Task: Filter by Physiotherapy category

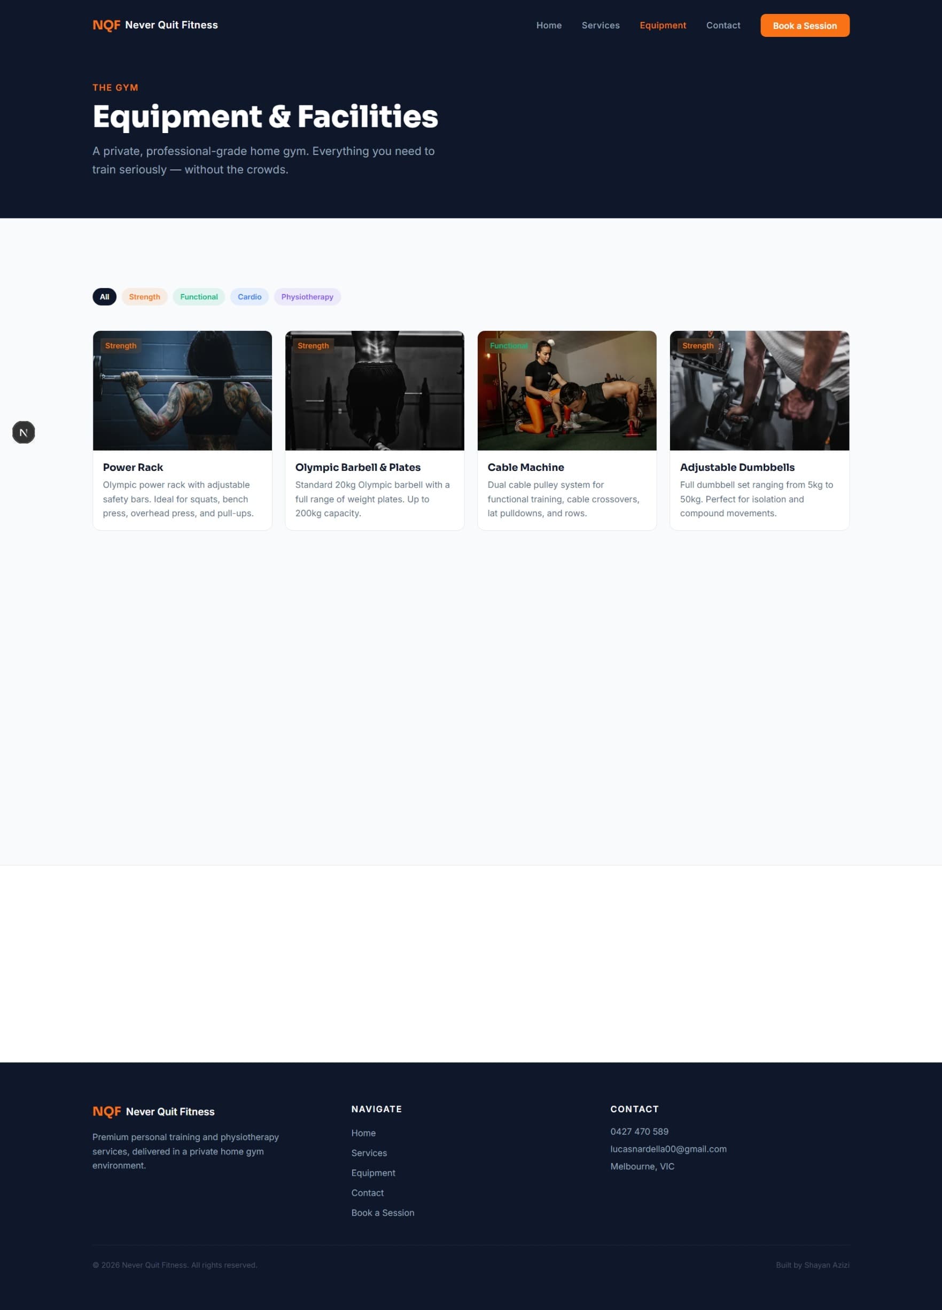Action: pyautogui.click(x=307, y=297)
